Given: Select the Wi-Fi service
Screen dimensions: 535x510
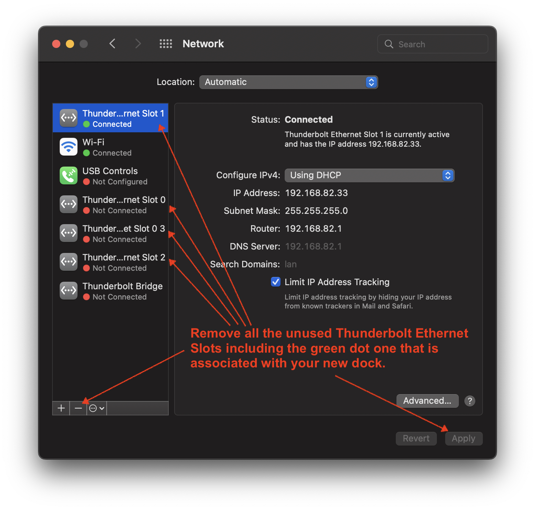Looking at the screenshot, I should 110,147.
